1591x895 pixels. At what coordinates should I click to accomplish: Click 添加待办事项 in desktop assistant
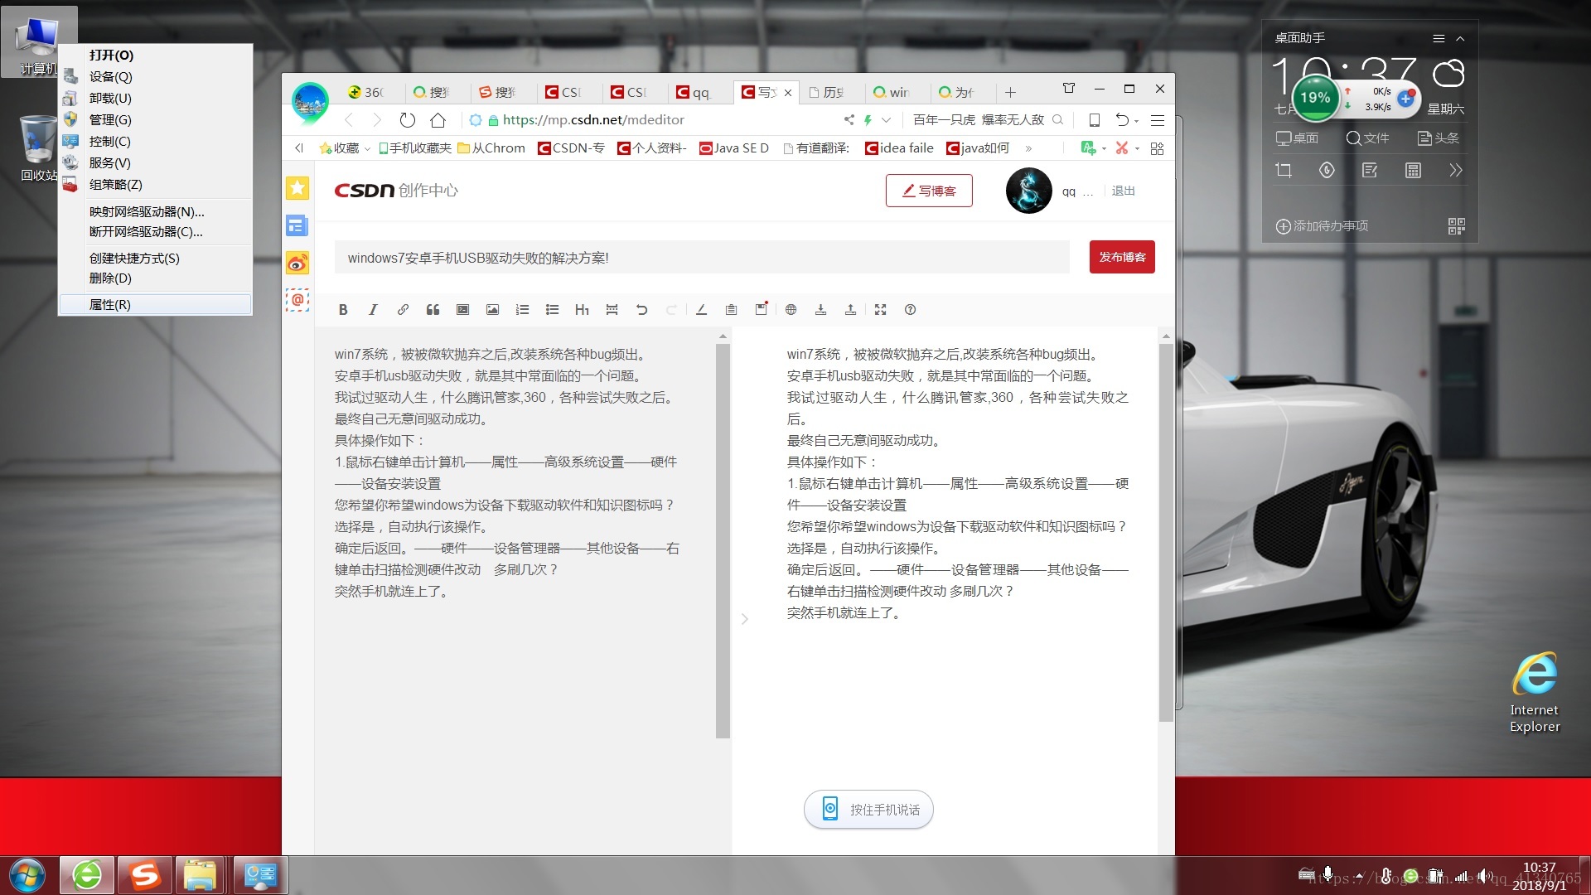pos(1322,226)
